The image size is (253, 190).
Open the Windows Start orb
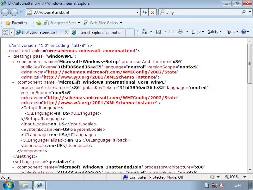pyautogui.click(x=8, y=185)
